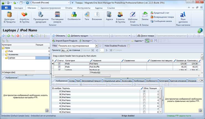
Task: Toggle status checkbox for iPod shuffle row
Action: [59, 67]
